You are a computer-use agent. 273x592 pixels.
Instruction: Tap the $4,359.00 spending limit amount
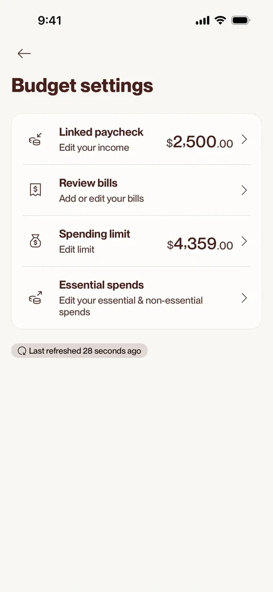tap(200, 244)
